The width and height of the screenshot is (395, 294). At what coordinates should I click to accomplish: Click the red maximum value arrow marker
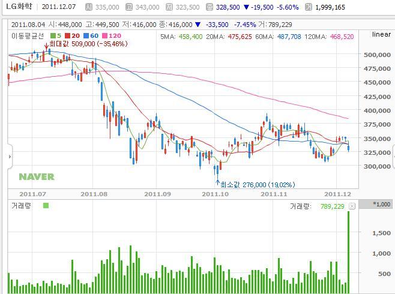click(46, 59)
